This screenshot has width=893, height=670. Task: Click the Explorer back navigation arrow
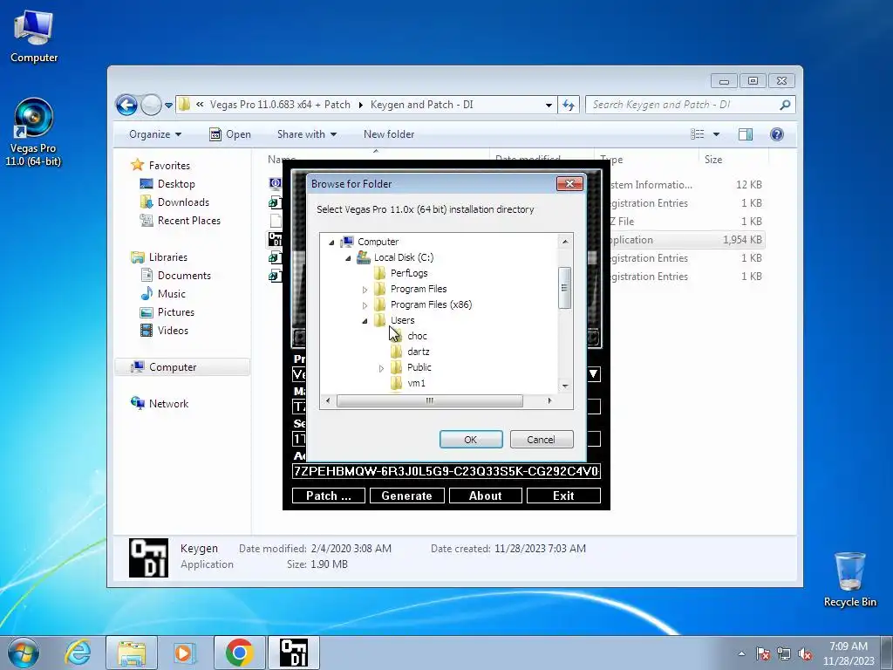pyautogui.click(x=126, y=105)
